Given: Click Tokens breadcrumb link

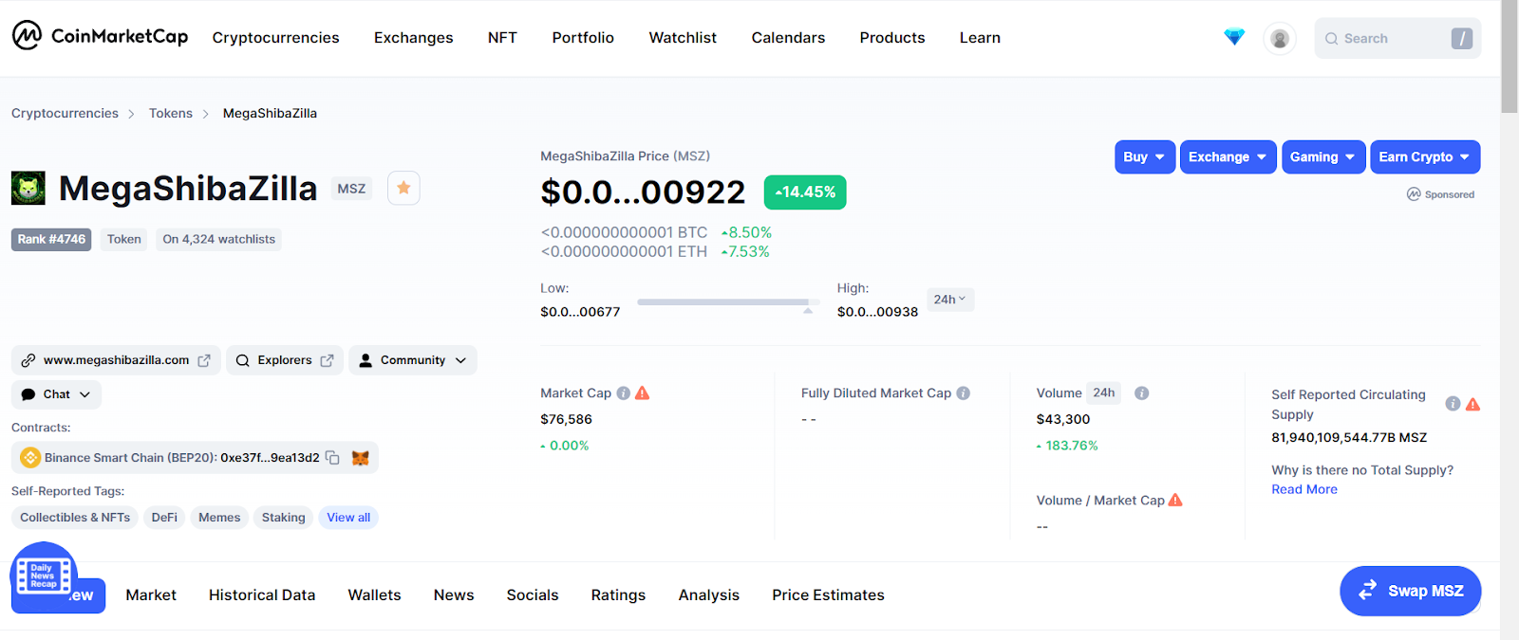Looking at the screenshot, I should point(171,113).
